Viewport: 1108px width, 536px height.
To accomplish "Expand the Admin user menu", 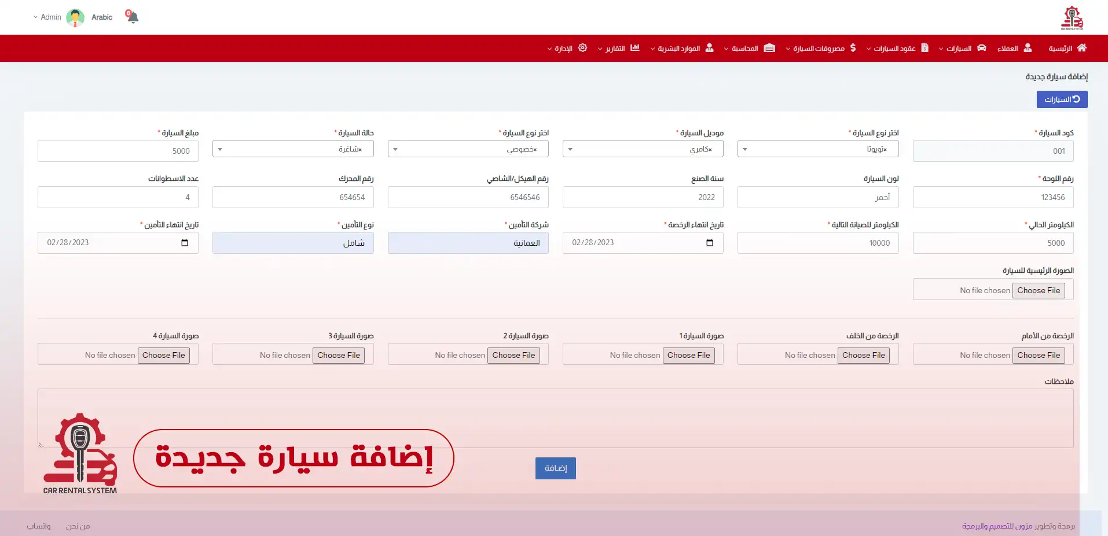I will pos(47,17).
